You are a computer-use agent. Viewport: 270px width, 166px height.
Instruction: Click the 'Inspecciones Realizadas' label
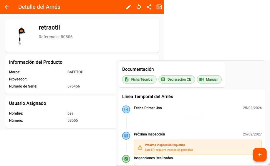coord(153,158)
